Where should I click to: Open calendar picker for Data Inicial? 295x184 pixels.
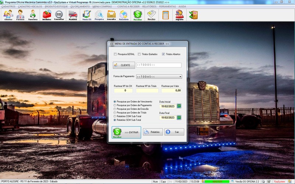point(179,106)
